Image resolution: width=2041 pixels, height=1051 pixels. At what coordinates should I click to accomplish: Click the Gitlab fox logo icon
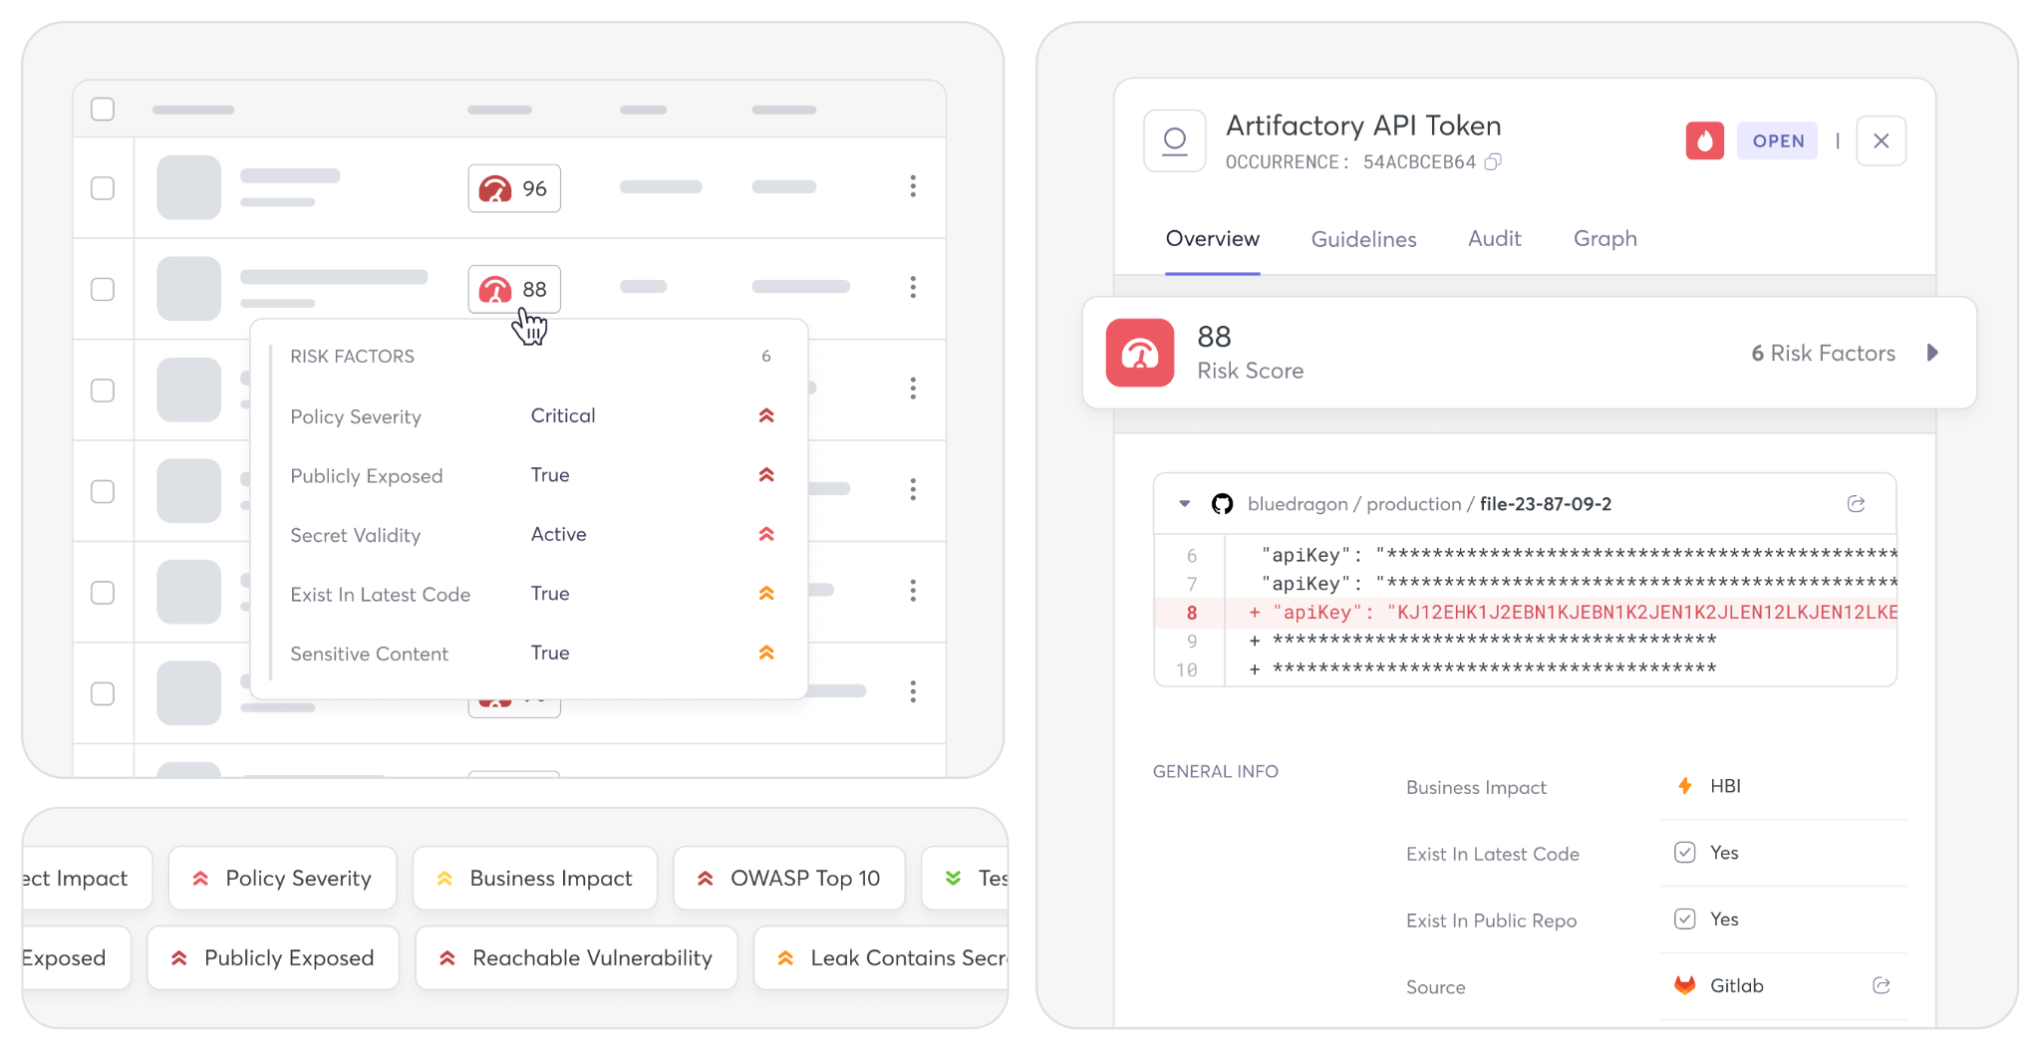coord(1684,985)
